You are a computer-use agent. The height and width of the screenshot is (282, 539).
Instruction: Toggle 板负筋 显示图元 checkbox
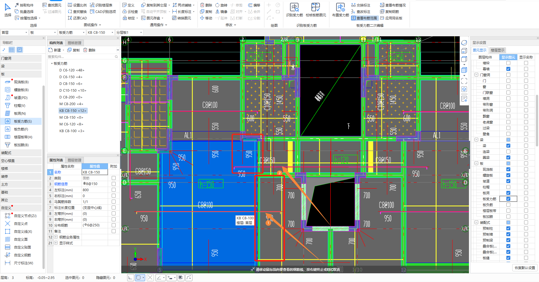[508, 205]
